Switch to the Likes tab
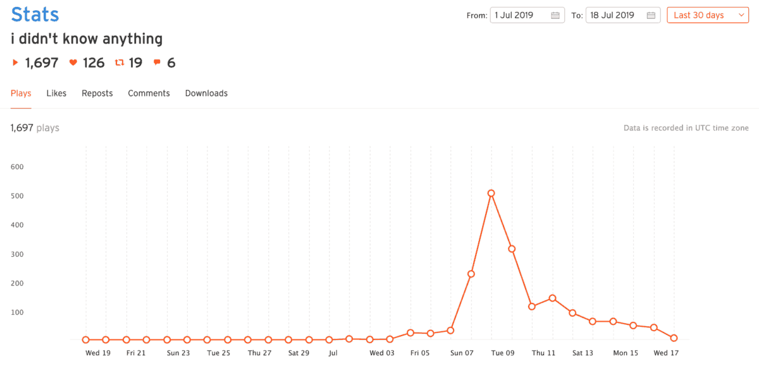The height and width of the screenshot is (376, 759). pyautogui.click(x=56, y=93)
